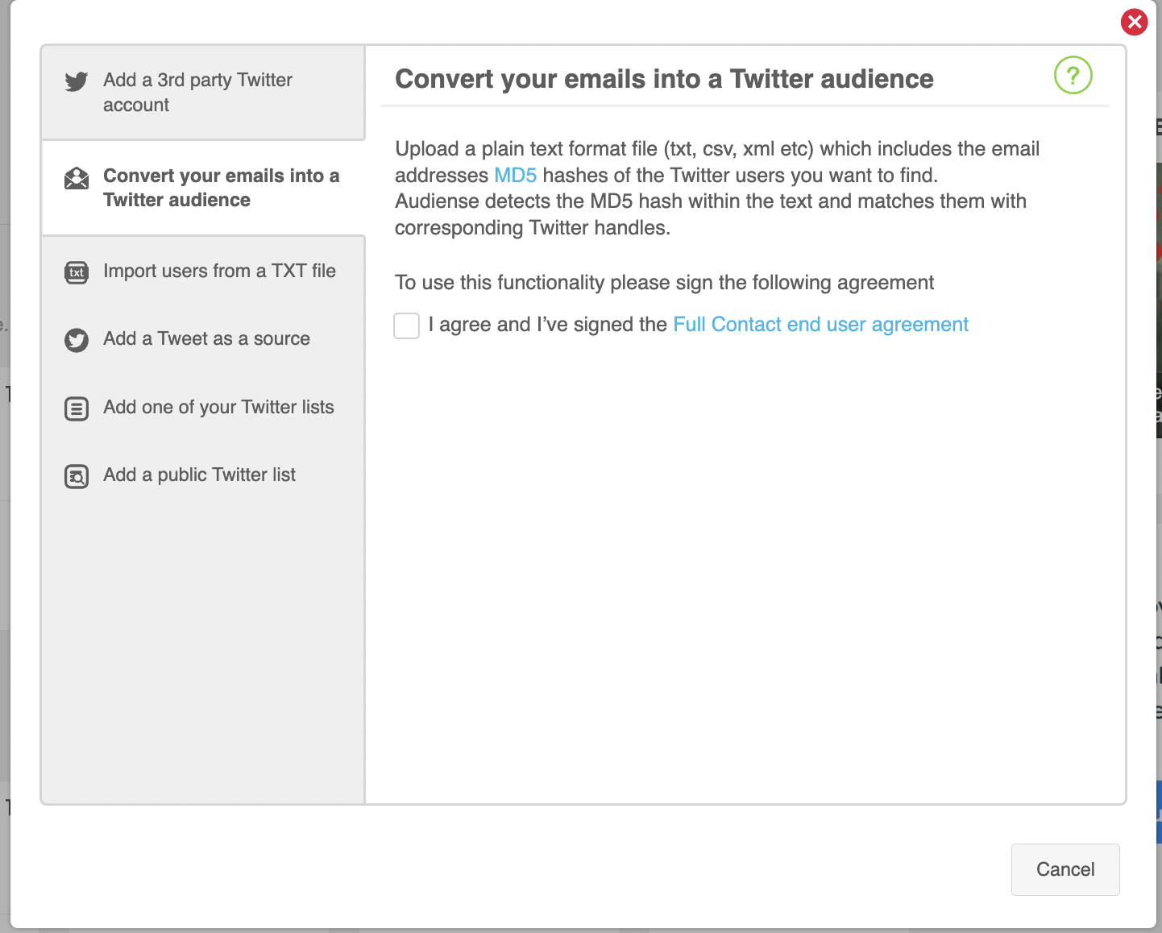
Task: Click 'I agree and I've signed the' label
Action: [x=548, y=325]
